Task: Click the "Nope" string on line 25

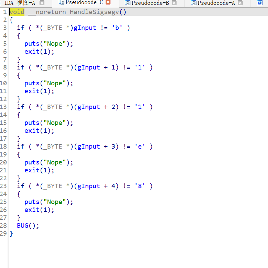Action: pos(55,202)
